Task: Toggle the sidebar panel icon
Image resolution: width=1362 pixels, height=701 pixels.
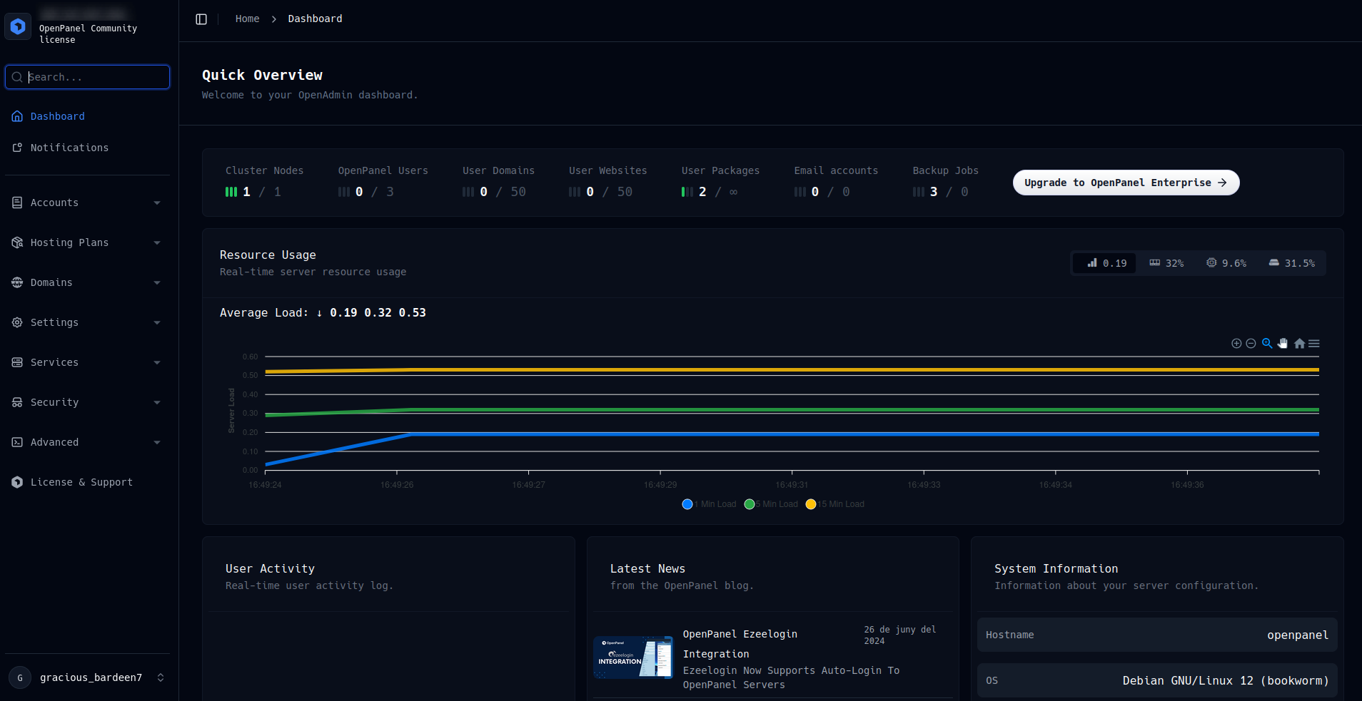Action: coord(201,19)
